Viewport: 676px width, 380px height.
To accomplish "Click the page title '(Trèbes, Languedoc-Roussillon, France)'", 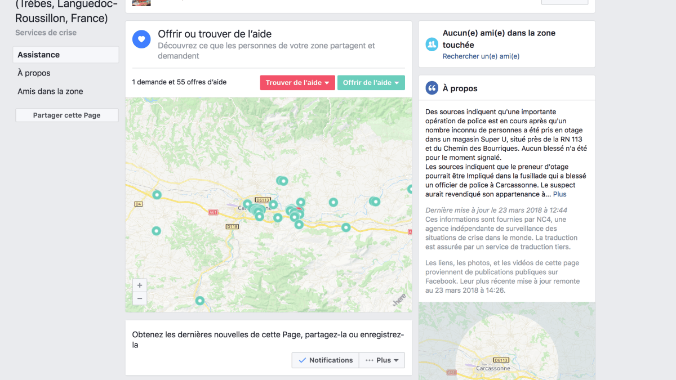I will tap(66, 12).
